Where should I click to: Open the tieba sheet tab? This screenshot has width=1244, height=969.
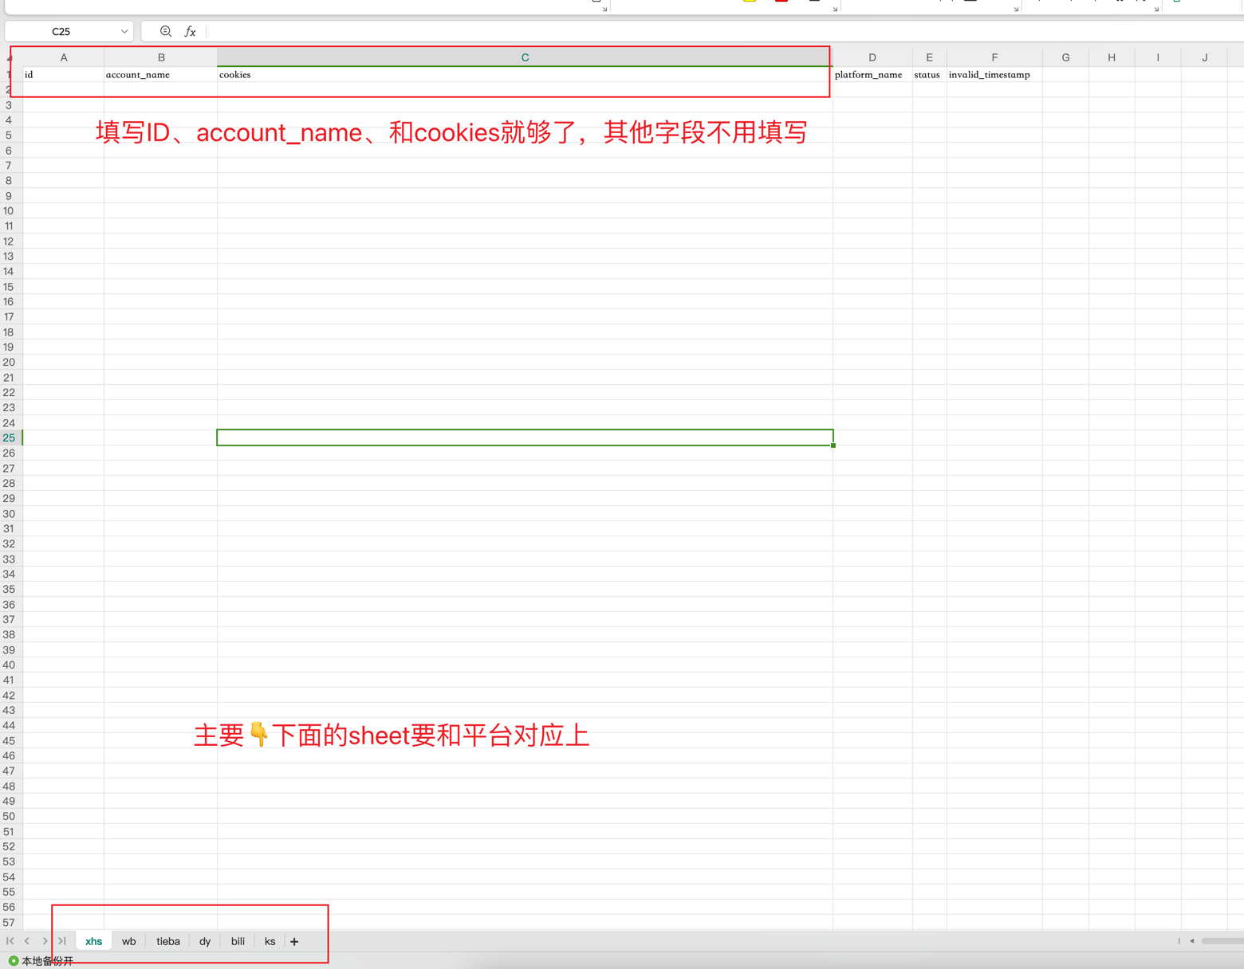(167, 941)
